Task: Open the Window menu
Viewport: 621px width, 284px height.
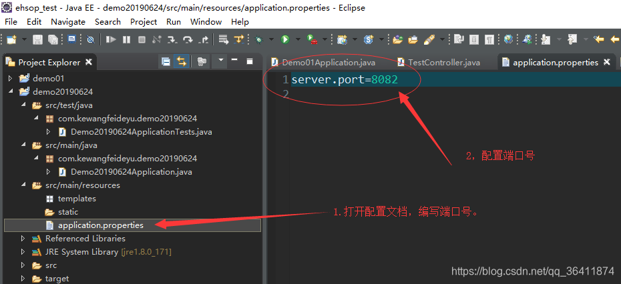Action: click(x=206, y=22)
